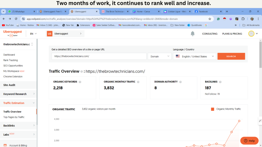Close the Facebook tab
This screenshot has height=147, width=262.
pos(221,11)
